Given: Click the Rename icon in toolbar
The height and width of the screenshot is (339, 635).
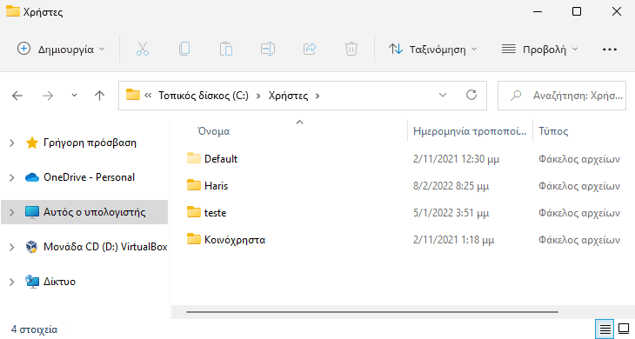Looking at the screenshot, I should tap(268, 49).
